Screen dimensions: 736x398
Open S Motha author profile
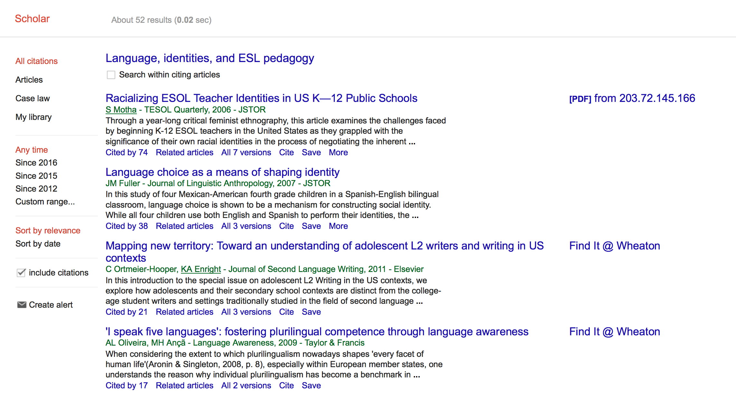(x=121, y=110)
